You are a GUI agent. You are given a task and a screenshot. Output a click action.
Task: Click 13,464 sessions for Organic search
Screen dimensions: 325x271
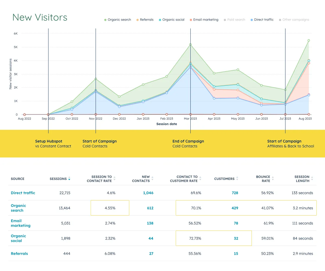coord(65,208)
